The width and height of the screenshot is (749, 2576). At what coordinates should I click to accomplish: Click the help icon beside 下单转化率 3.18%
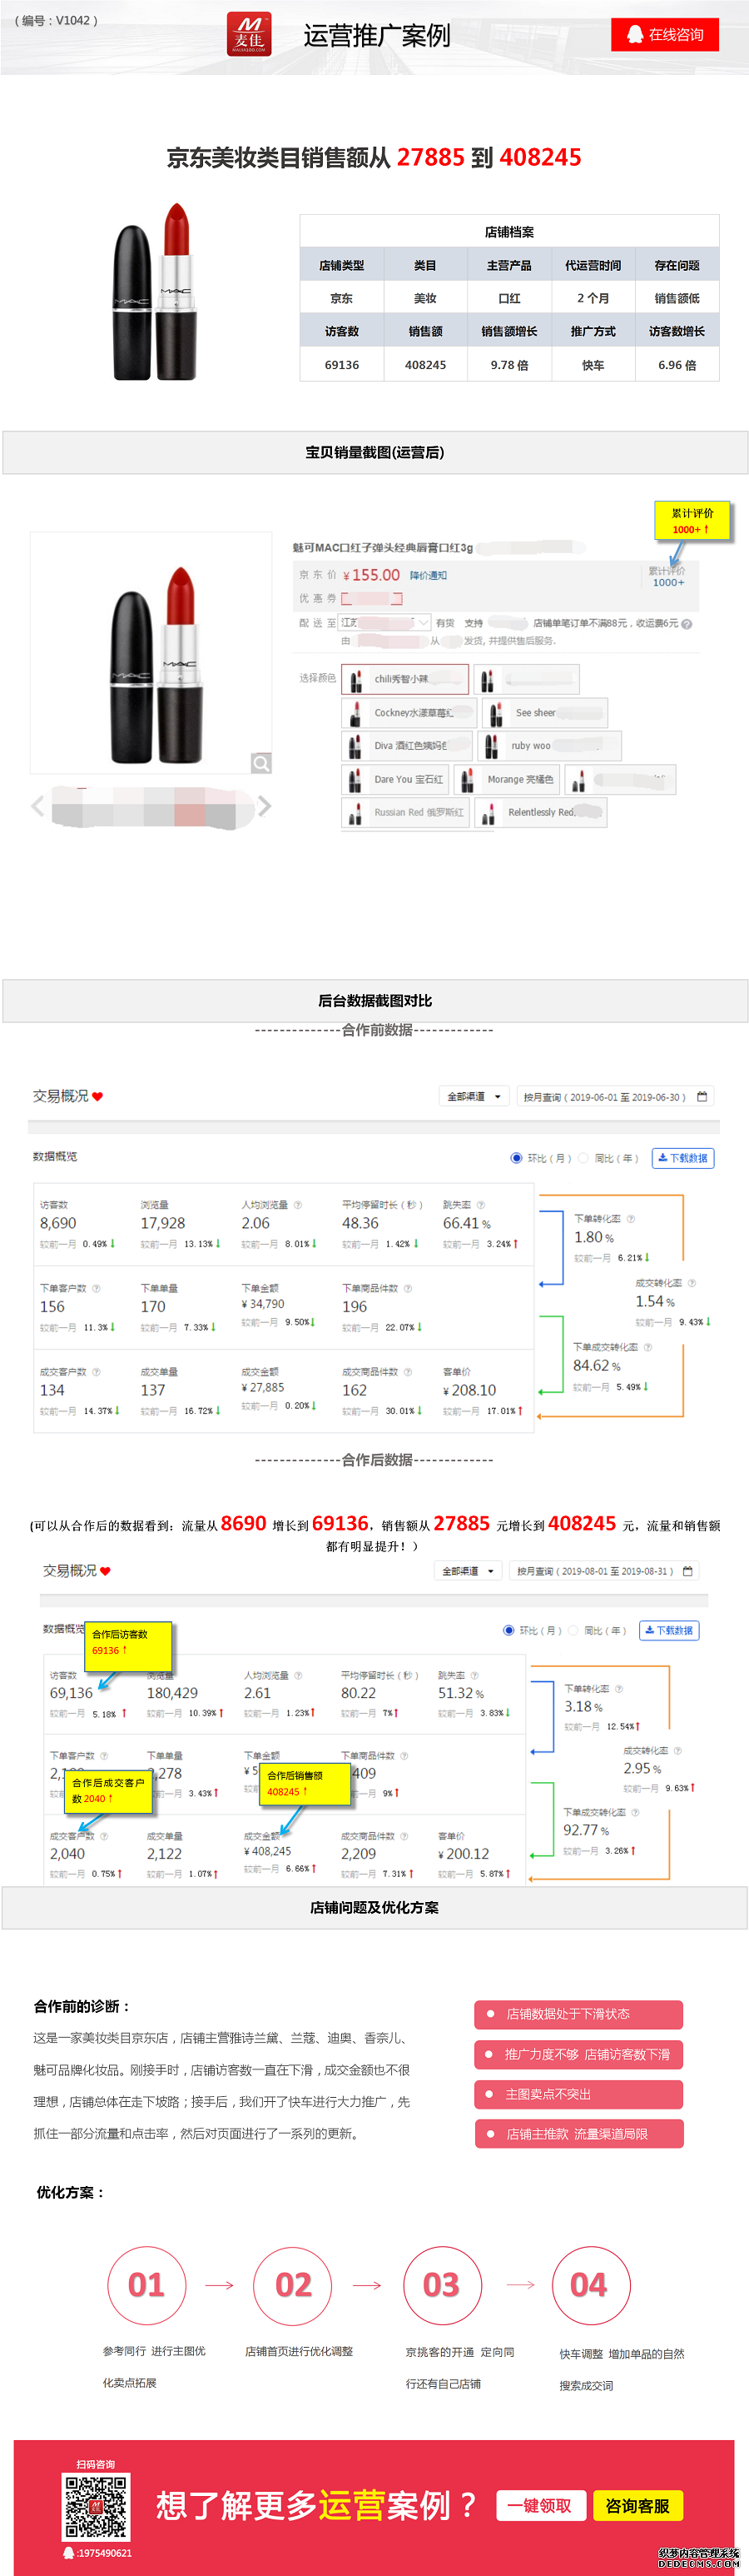click(x=619, y=1689)
